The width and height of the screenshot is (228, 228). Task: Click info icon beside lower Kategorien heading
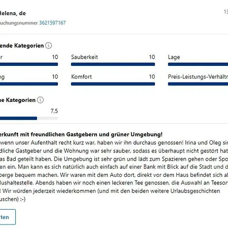[40, 100]
